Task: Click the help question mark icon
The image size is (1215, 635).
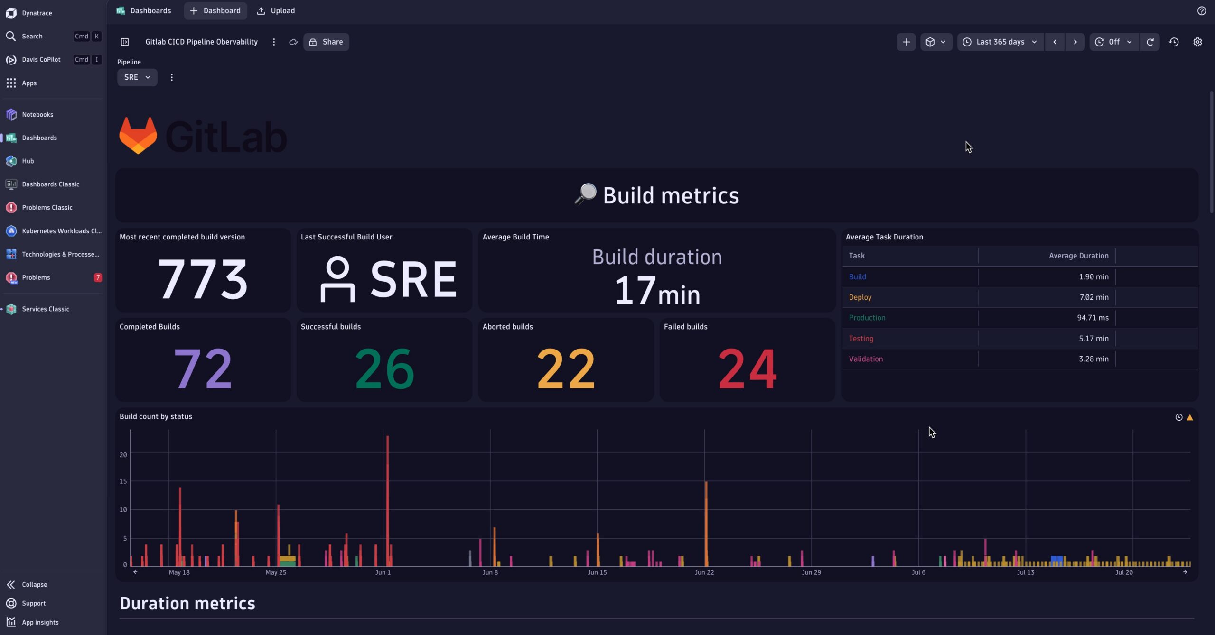Action: 1201,10
